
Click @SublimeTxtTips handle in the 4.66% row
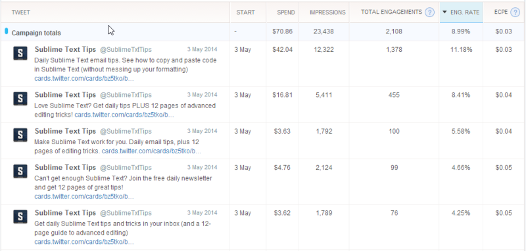(126, 168)
